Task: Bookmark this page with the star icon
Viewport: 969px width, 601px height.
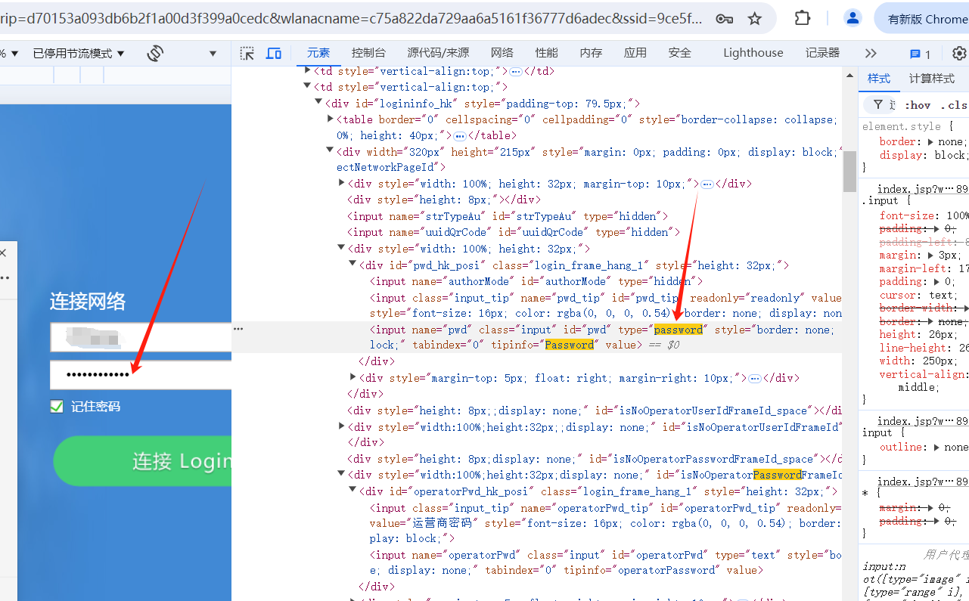Action: coord(755,19)
